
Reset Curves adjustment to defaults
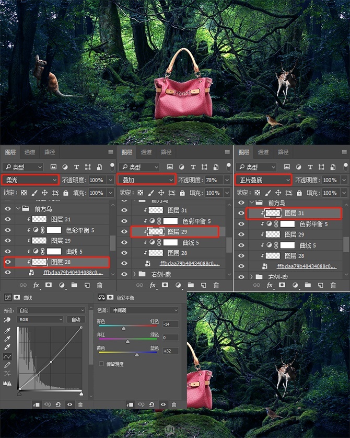coord(58,405)
